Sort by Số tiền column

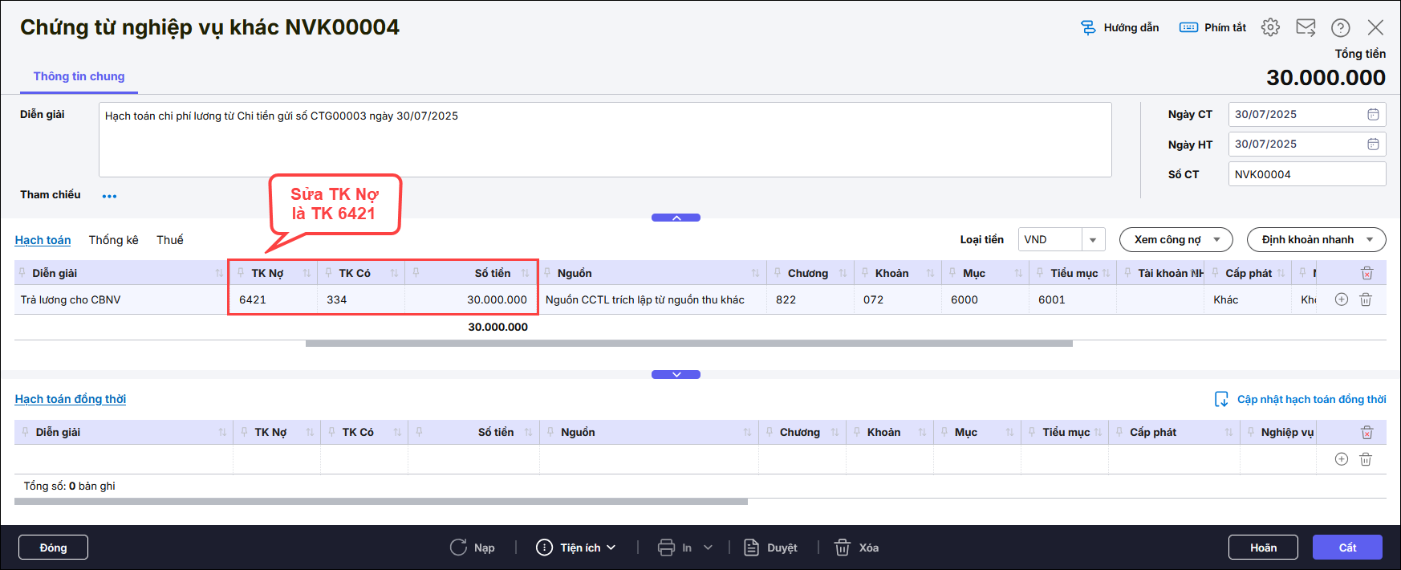pos(525,273)
